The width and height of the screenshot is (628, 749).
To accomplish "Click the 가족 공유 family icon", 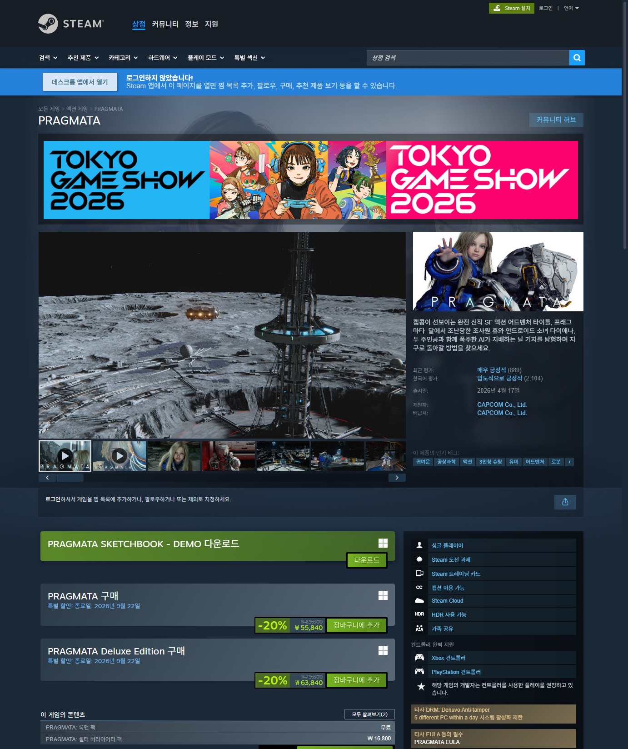I will [419, 628].
